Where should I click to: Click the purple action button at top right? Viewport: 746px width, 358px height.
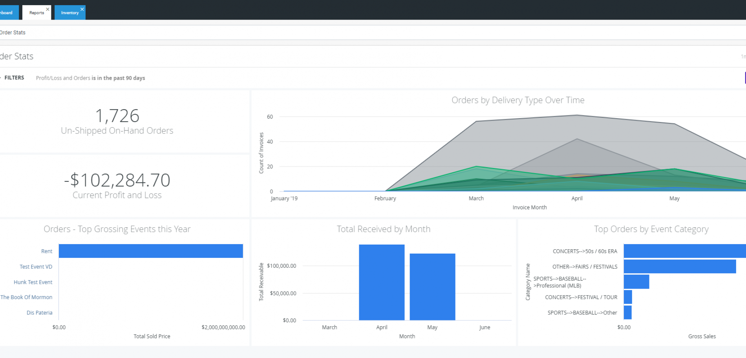tap(744, 78)
